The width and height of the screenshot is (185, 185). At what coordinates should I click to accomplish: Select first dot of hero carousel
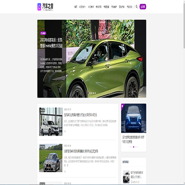88,93
